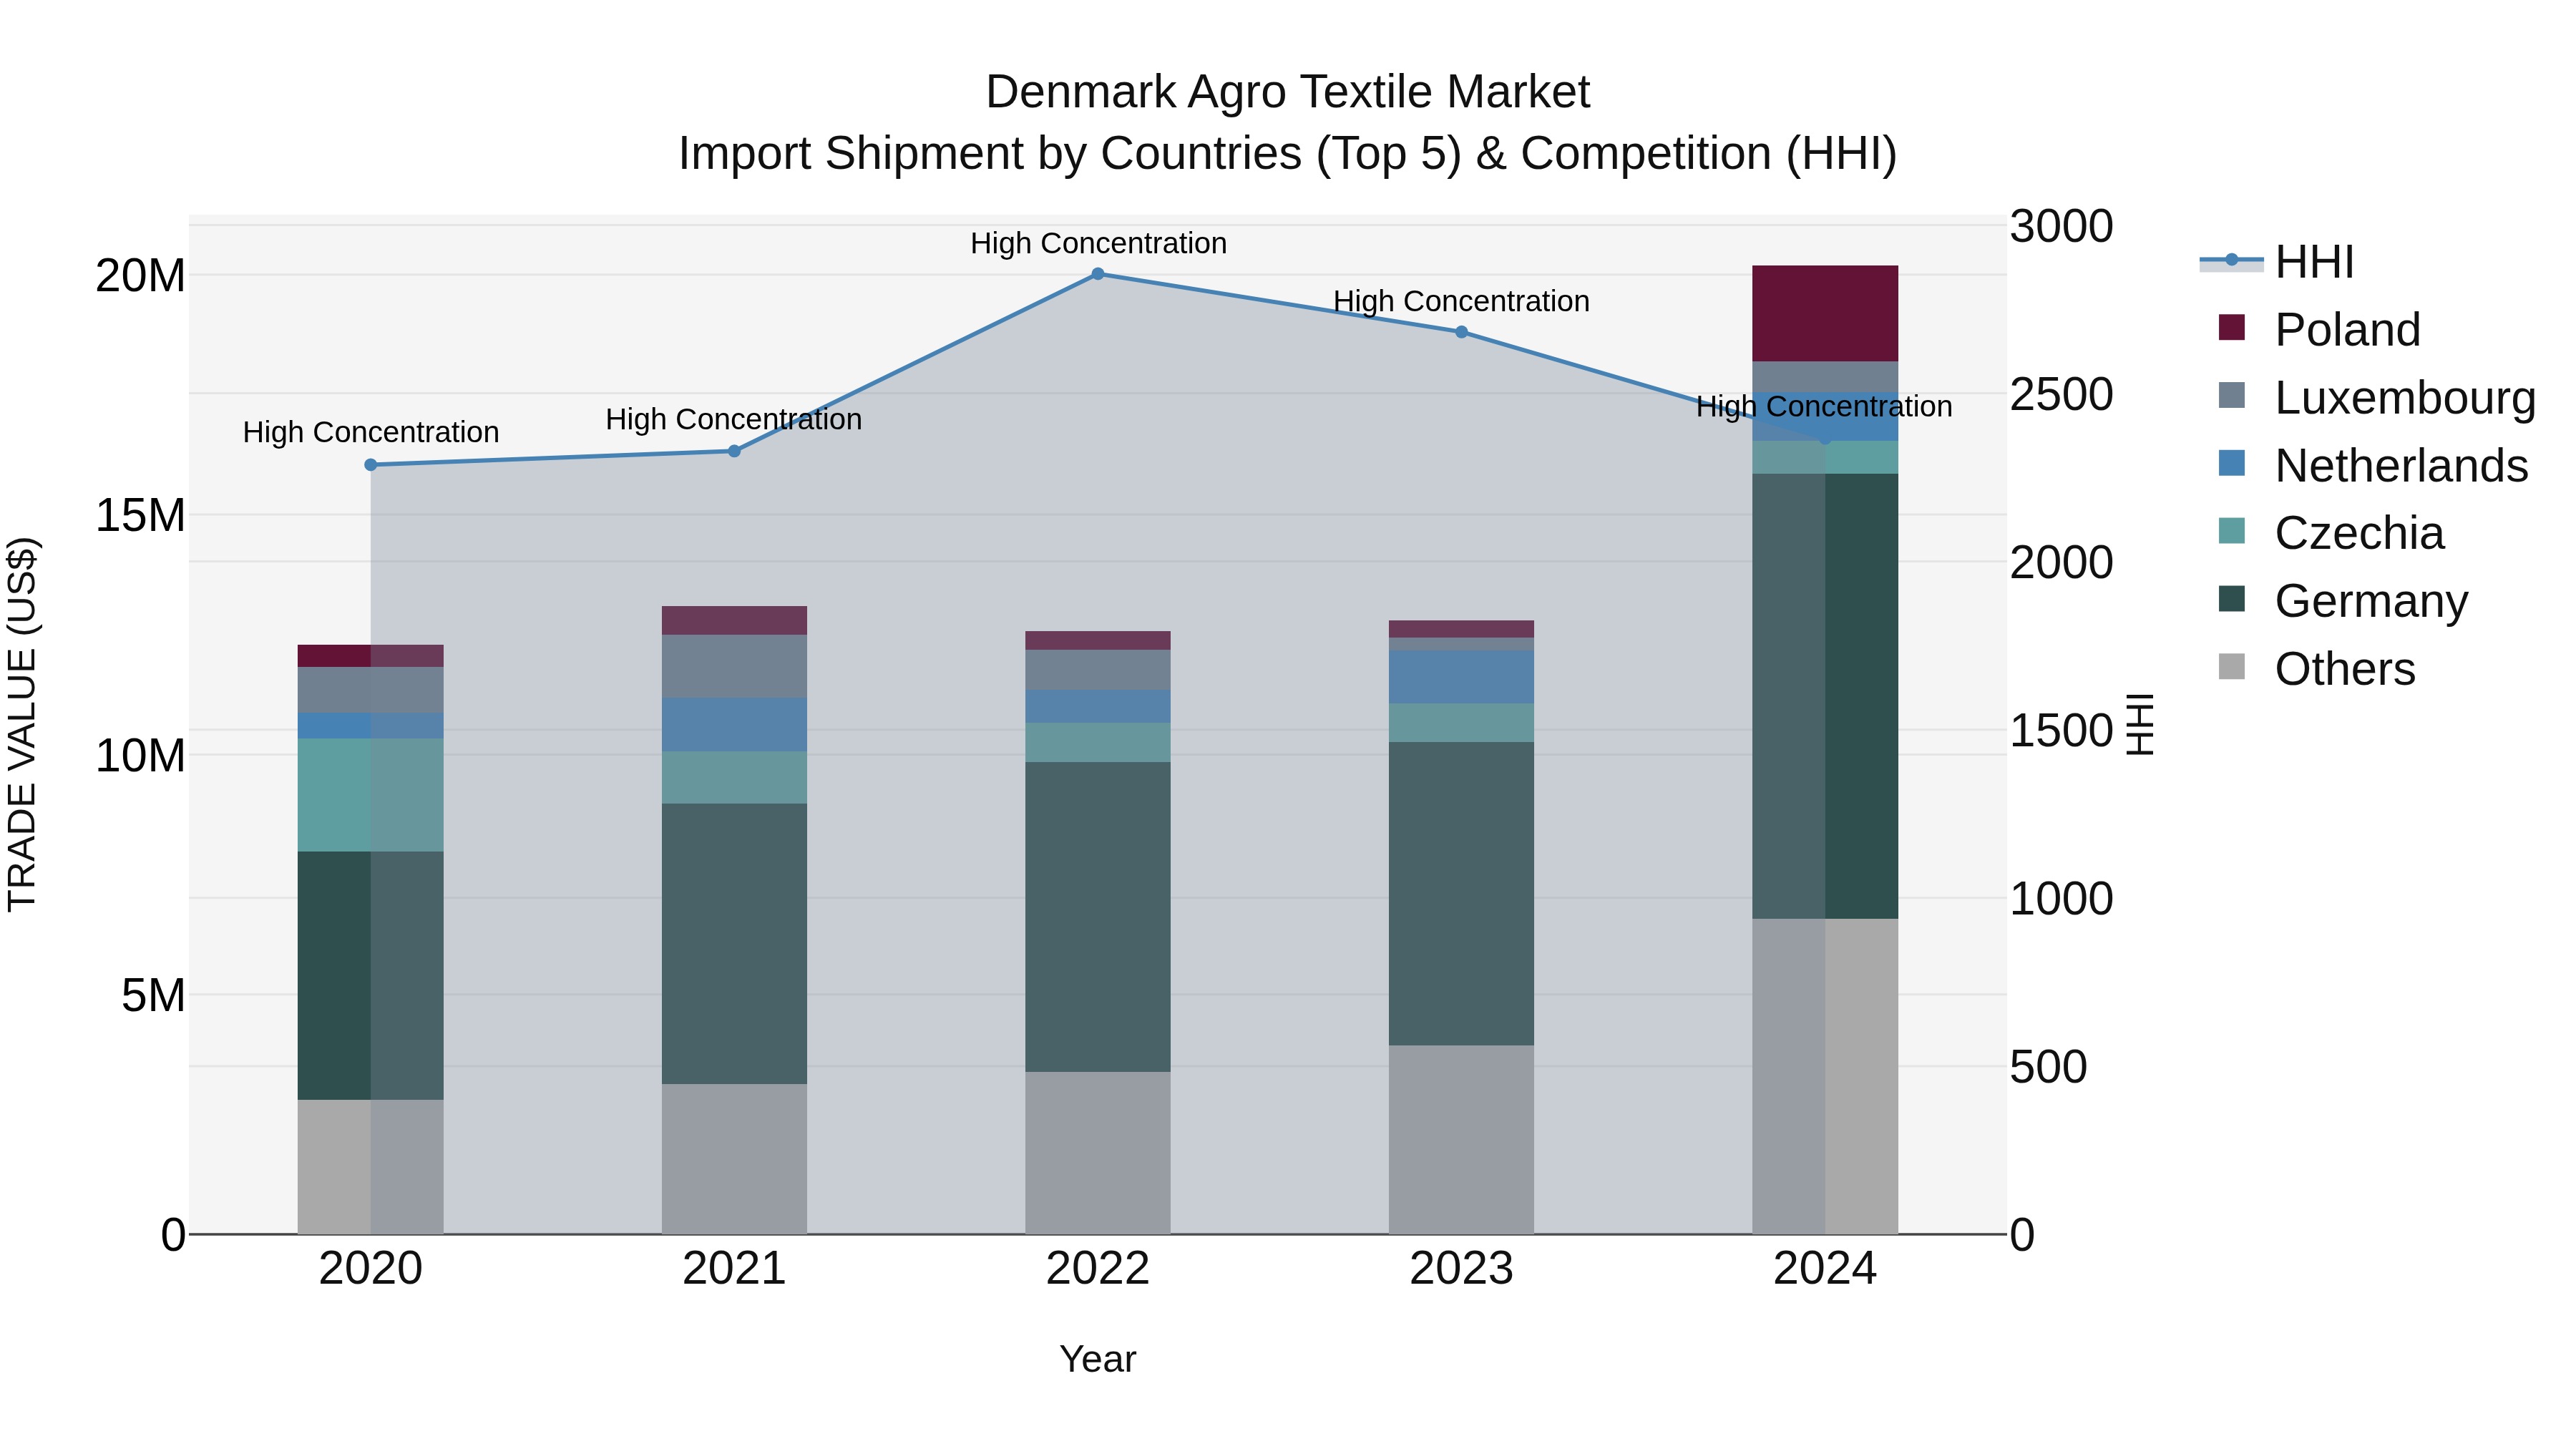2576x1449 pixels.
Task: Click the Luxembourg segment of the 2021 bar
Action: [734, 666]
